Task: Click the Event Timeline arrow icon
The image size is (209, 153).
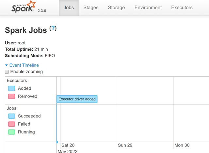Action: click(x=7, y=65)
